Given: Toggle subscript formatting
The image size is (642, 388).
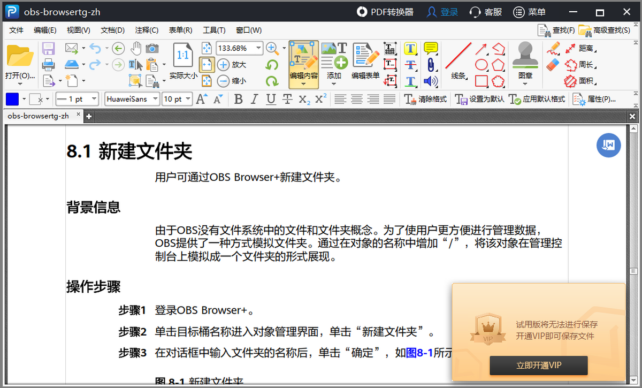Looking at the screenshot, I should pyautogui.click(x=304, y=99).
